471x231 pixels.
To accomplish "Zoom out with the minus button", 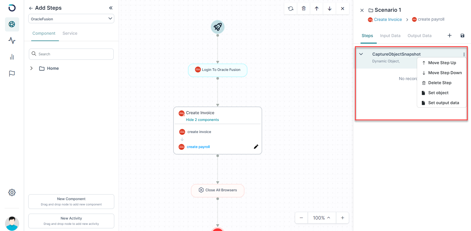I will (x=301, y=218).
